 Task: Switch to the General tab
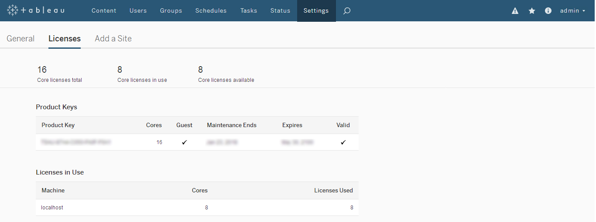tap(21, 38)
